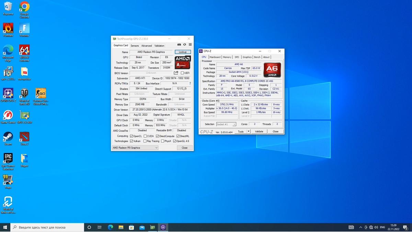
Task: Open Task View on the taskbar
Action: [x=100, y=227]
